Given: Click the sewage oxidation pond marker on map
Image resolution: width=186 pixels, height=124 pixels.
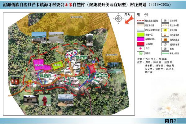Looking at the screenshot, I should [x=57, y=50].
